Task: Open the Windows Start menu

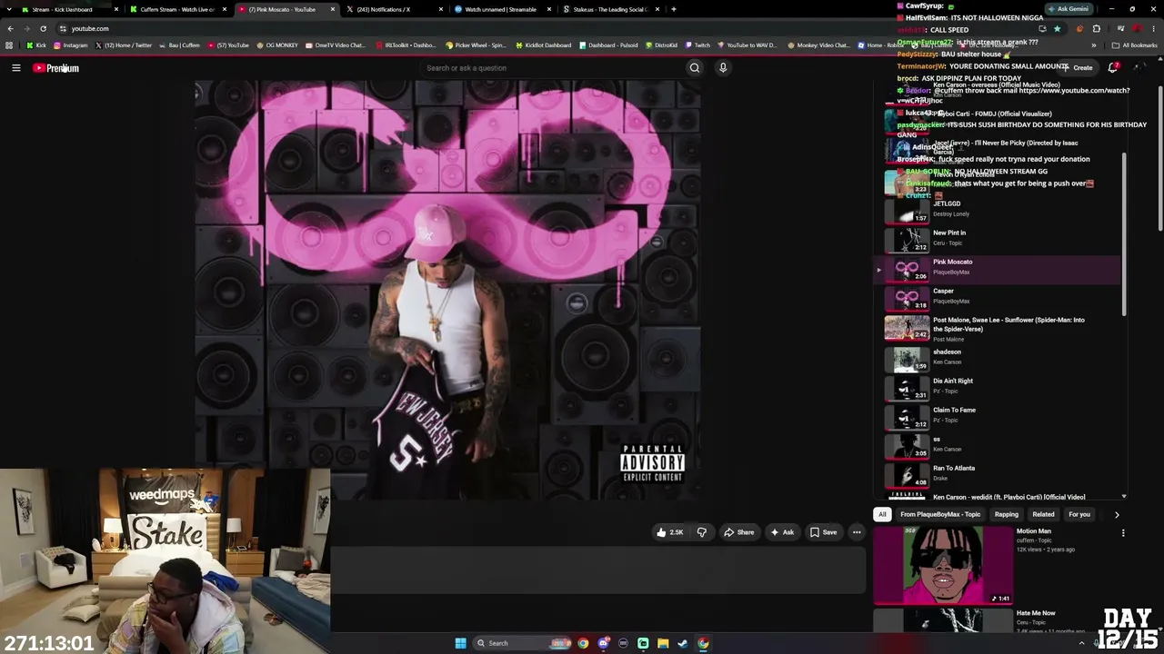Action: (461, 643)
